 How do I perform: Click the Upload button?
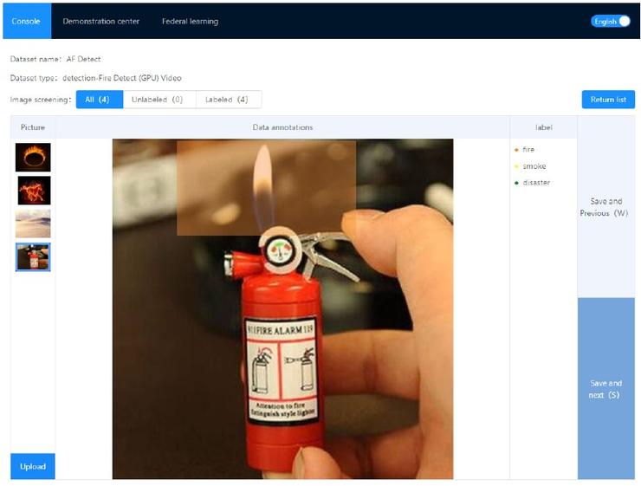coord(33,466)
